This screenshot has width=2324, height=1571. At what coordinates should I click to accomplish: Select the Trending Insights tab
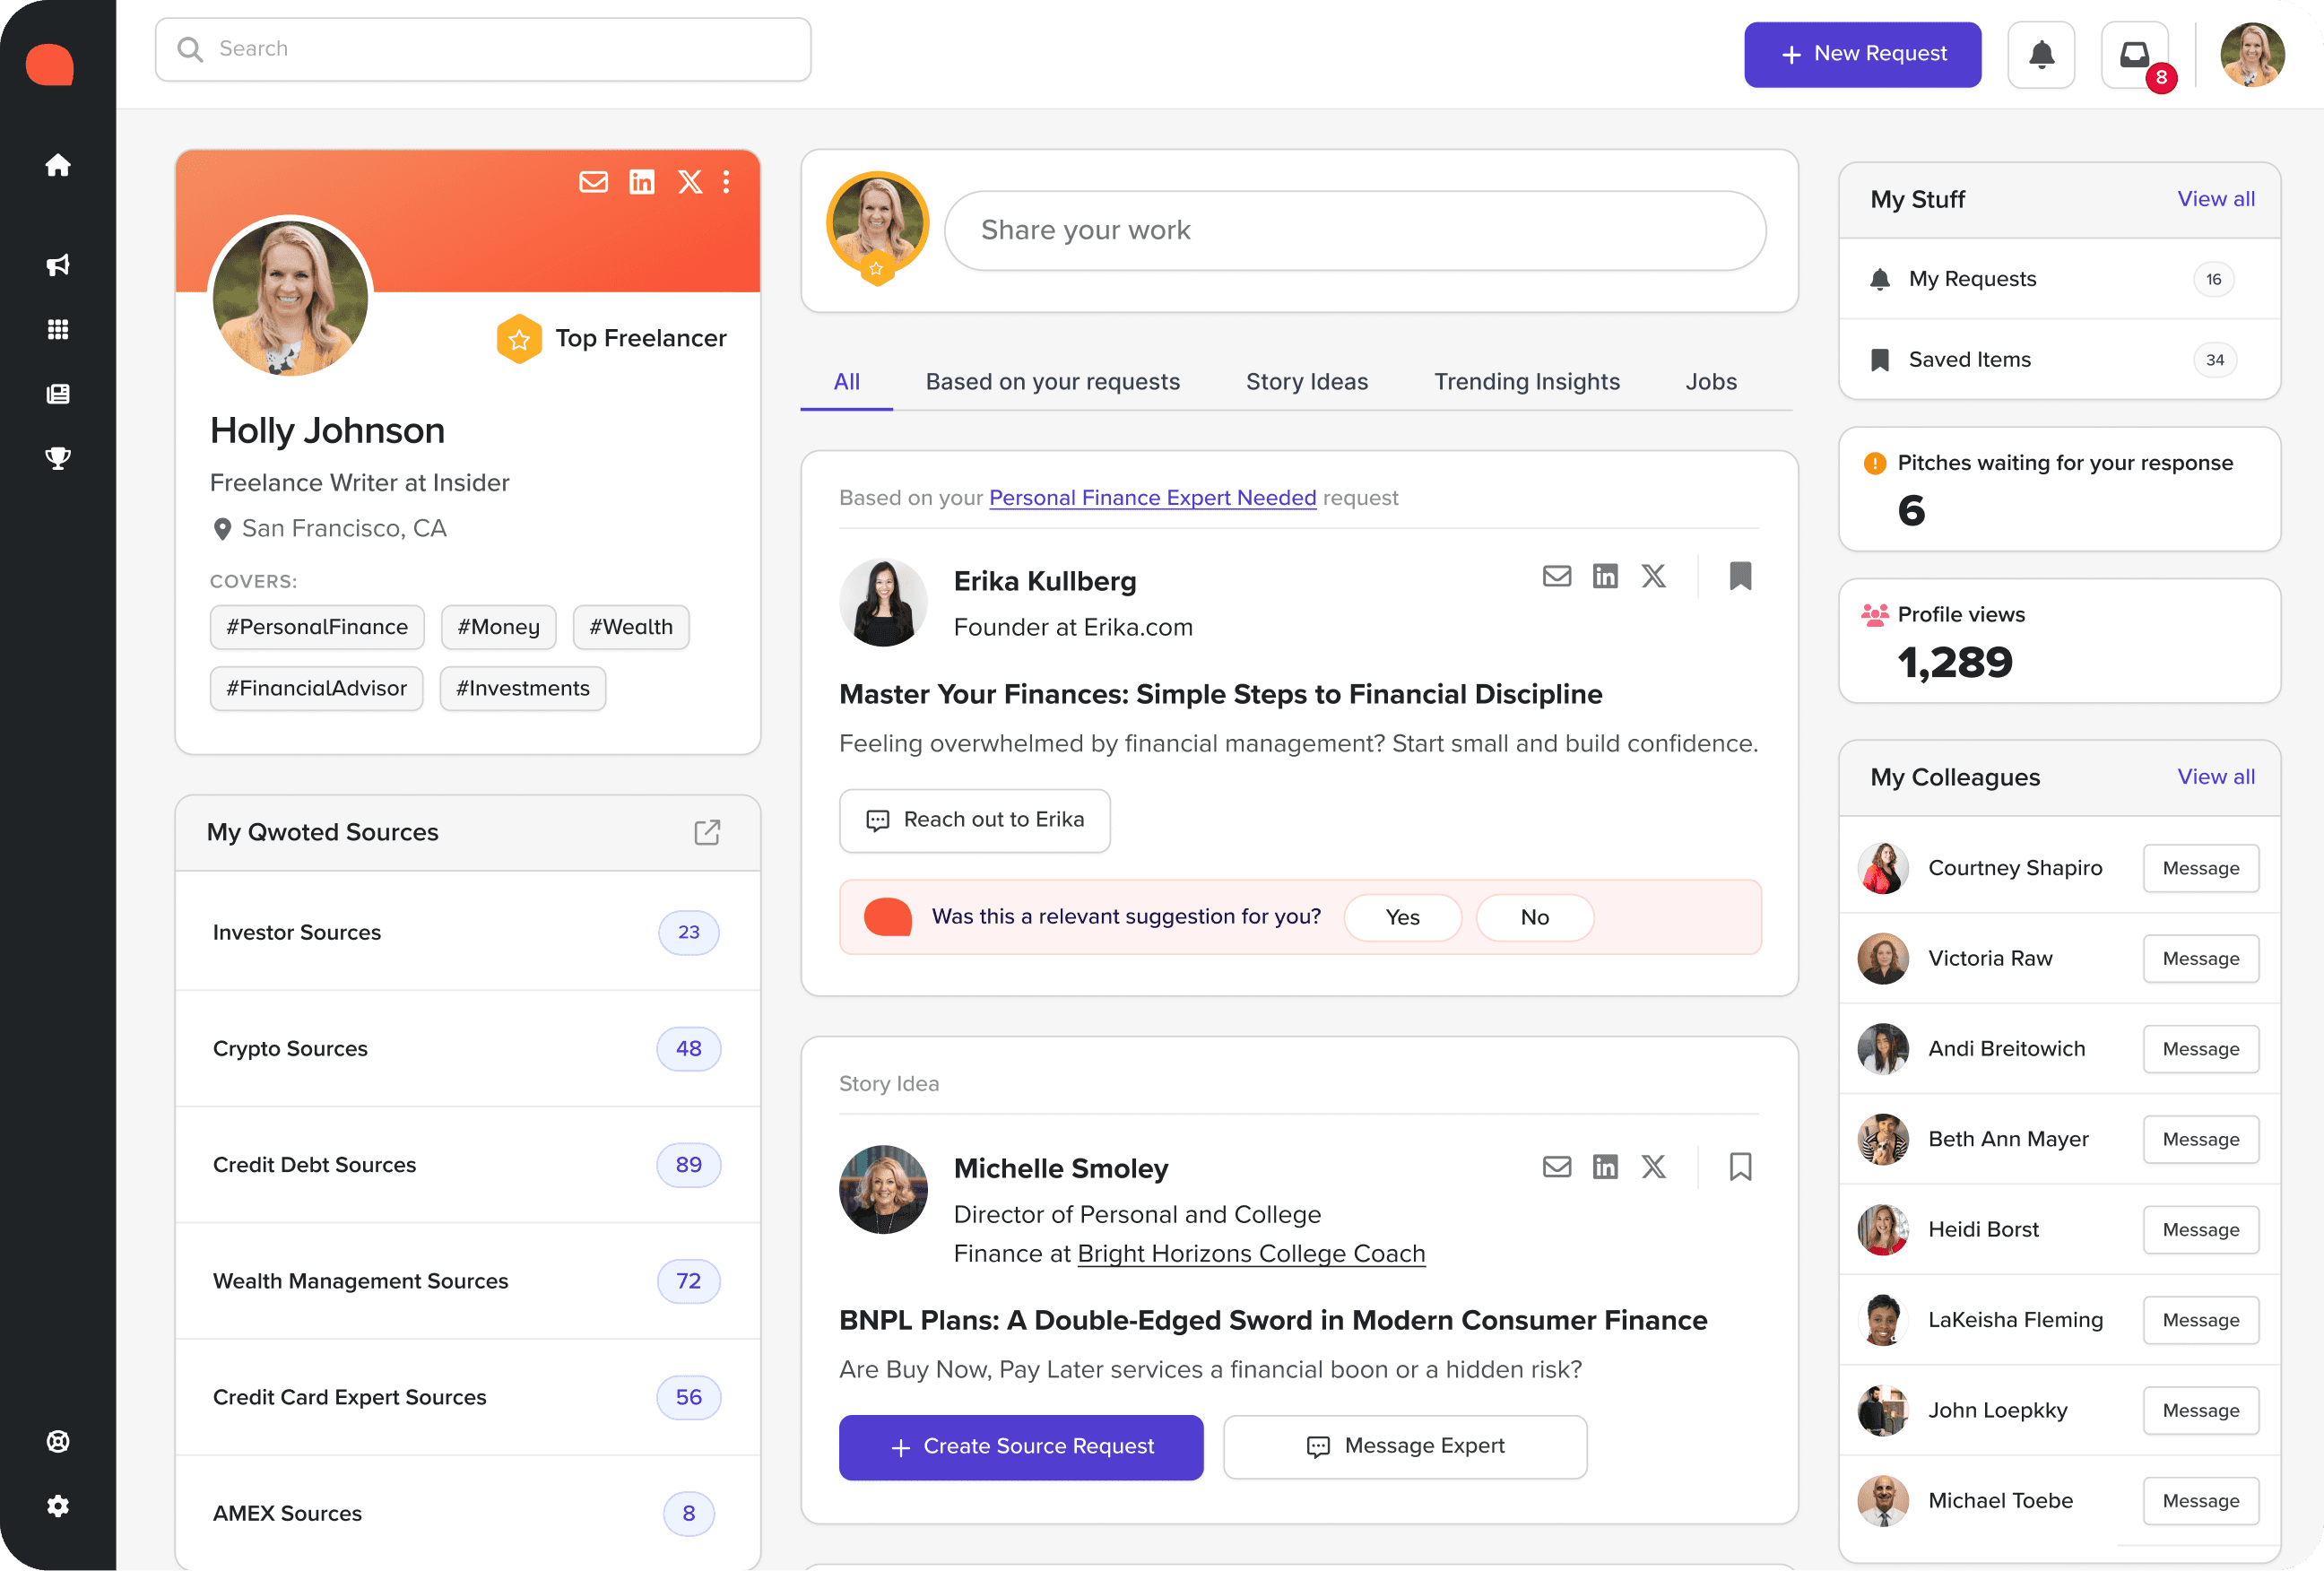[x=1526, y=382]
